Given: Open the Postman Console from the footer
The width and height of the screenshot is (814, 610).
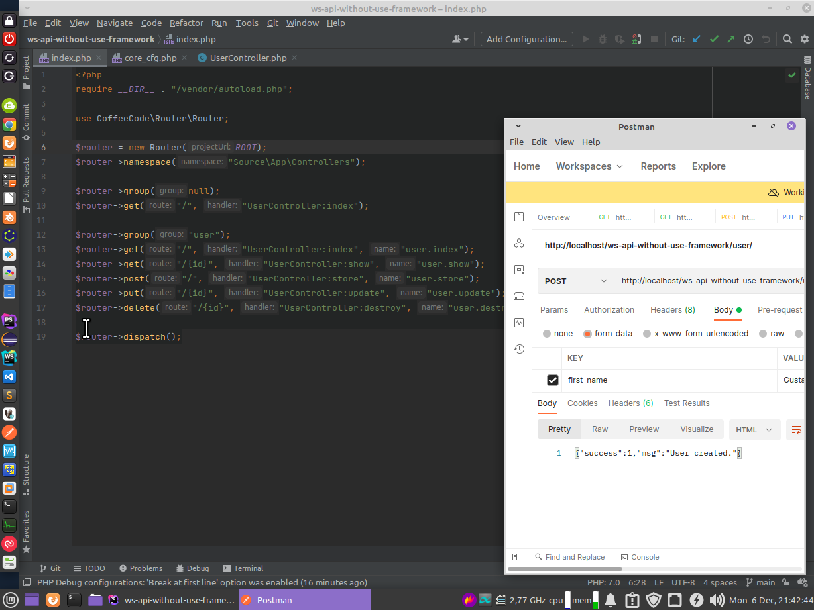Looking at the screenshot, I should coord(639,557).
